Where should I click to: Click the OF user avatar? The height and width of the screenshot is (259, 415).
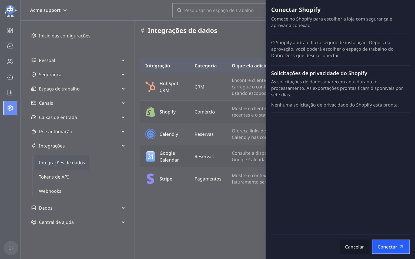pos(11,248)
